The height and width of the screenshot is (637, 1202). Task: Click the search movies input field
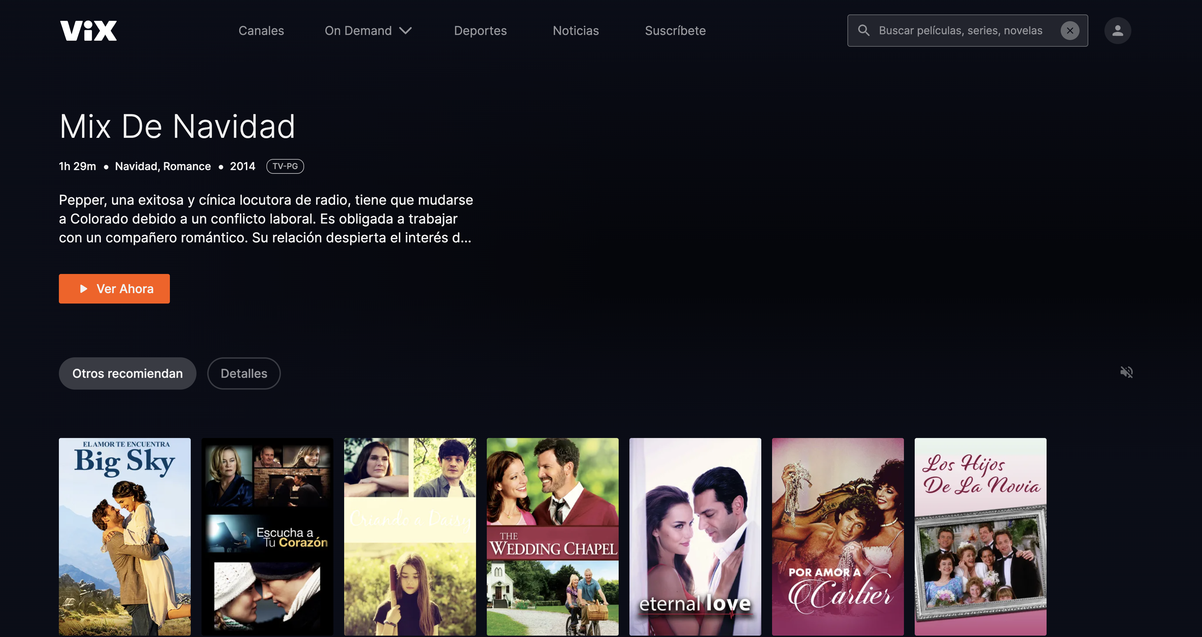tap(960, 31)
